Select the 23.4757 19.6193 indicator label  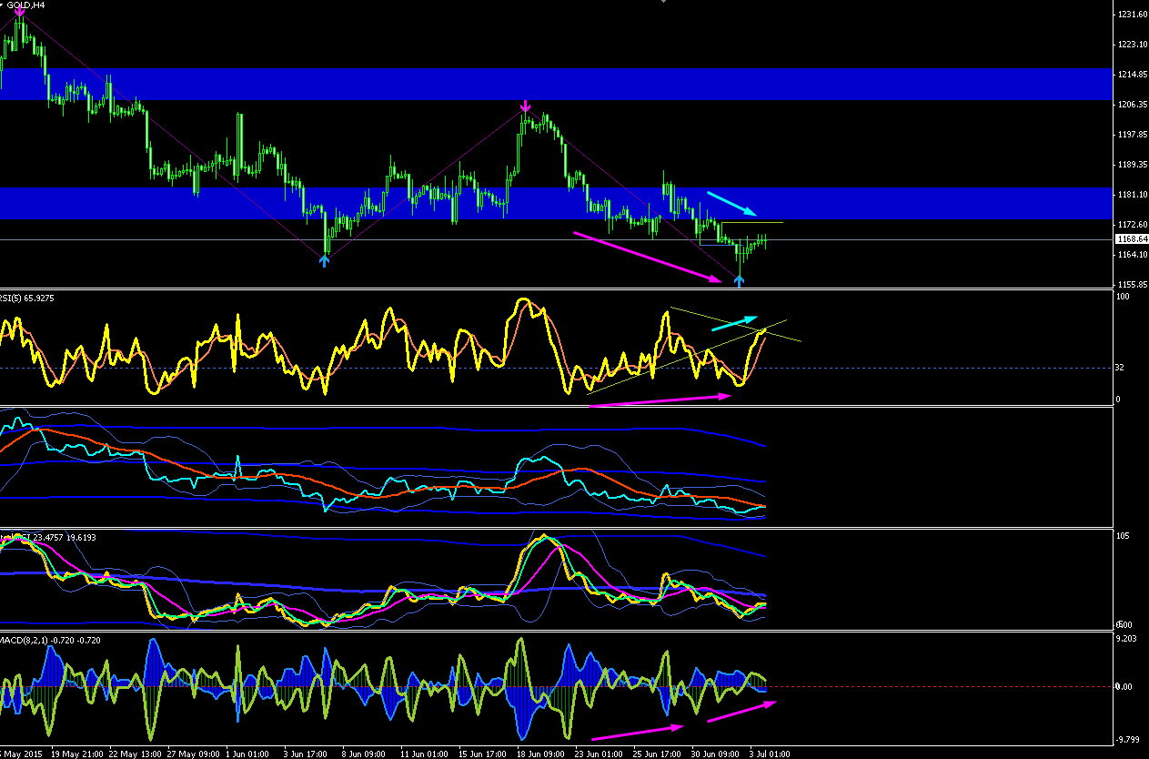pyautogui.click(x=64, y=538)
